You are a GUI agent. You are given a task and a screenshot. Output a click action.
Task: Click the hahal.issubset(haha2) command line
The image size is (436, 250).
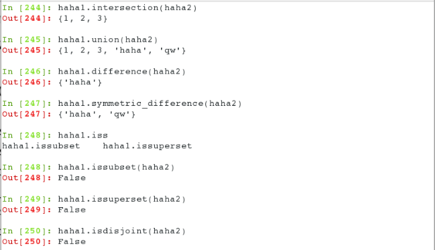[116, 167]
